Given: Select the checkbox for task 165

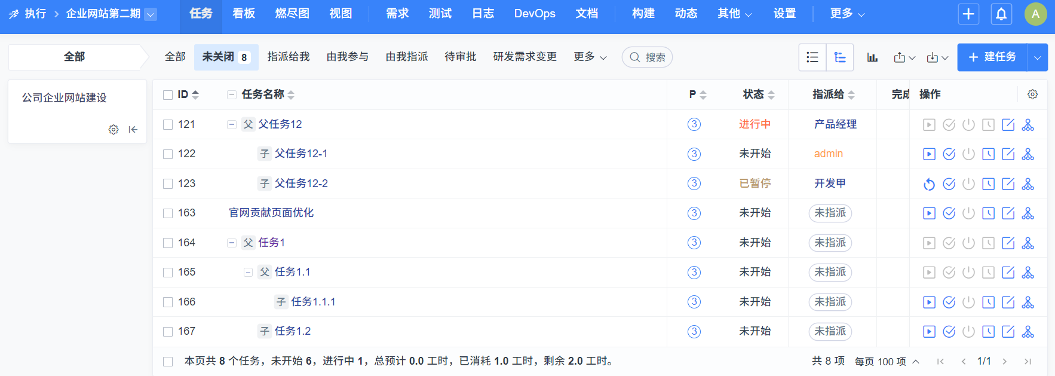Looking at the screenshot, I should (168, 273).
